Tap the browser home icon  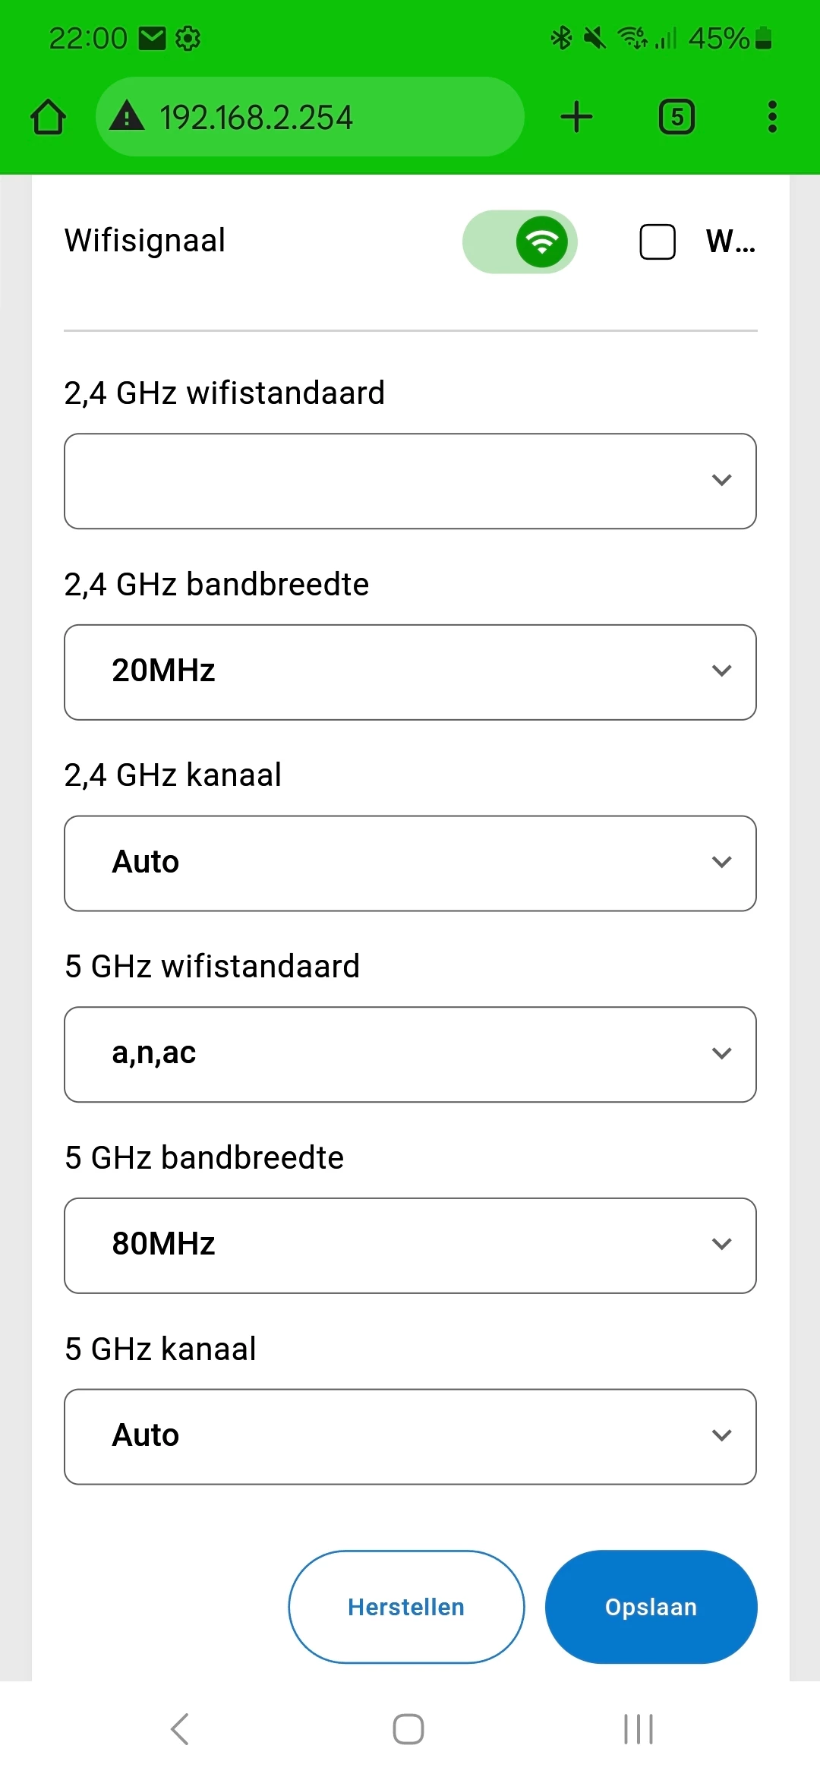[48, 117]
